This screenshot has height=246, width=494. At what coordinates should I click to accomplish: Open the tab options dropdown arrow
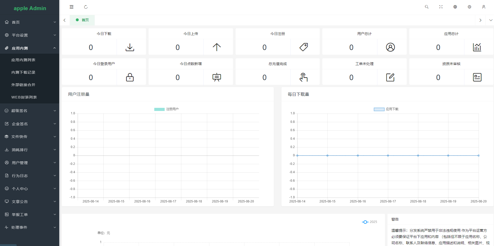pos(491,20)
